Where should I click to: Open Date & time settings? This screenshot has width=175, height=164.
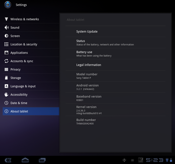click(x=31, y=103)
